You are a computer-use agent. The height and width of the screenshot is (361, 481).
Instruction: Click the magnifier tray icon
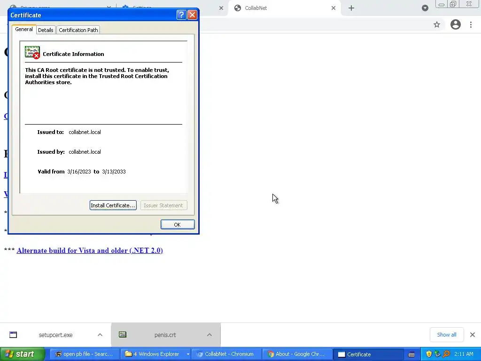(447, 354)
